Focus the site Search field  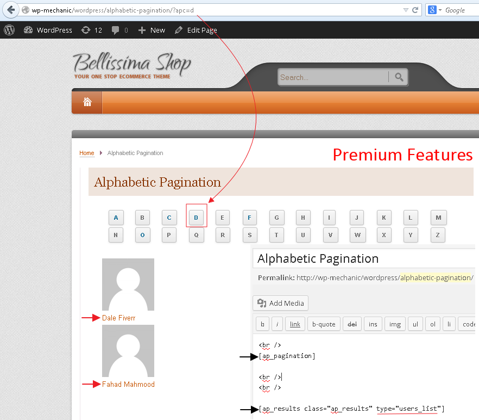333,77
